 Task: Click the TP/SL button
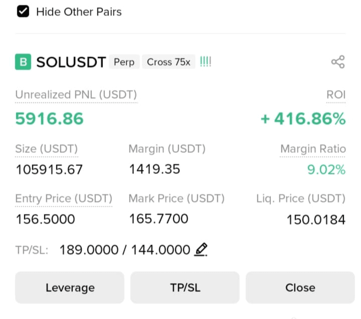tap(185, 288)
